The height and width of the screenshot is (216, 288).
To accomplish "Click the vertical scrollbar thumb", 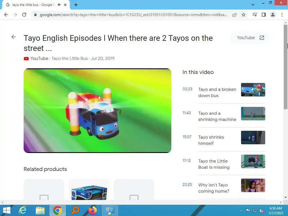I will coord(285,67).
